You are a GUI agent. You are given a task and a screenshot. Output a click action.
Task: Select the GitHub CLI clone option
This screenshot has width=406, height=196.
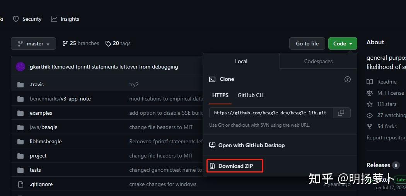click(251, 95)
